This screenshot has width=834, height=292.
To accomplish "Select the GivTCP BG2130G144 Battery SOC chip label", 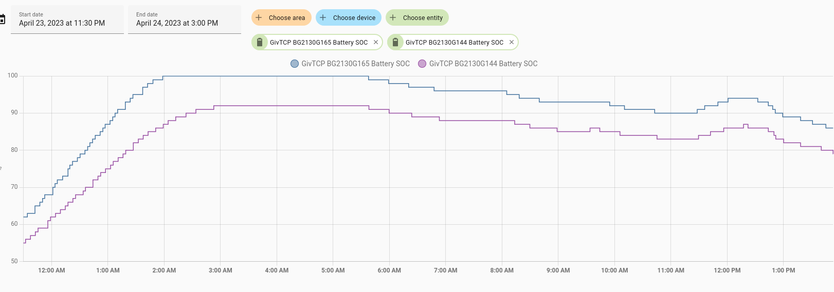I will click(x=455, y=42).
